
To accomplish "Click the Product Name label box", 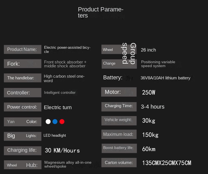I will pos(22,50).
